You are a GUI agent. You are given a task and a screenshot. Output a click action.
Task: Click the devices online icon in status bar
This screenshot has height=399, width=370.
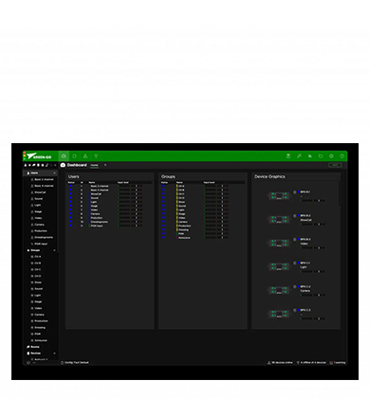click(269, 363)
